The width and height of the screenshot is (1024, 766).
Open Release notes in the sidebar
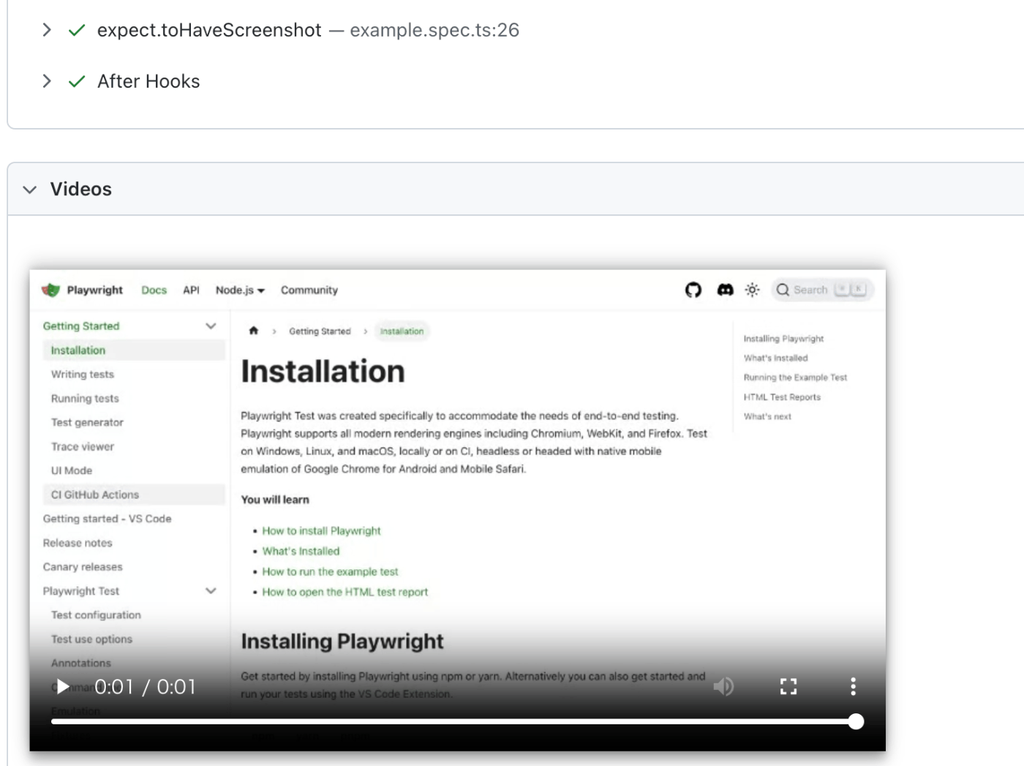[78, 543]
